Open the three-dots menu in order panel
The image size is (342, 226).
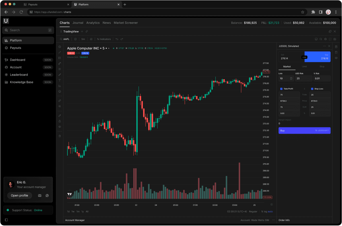324,46
